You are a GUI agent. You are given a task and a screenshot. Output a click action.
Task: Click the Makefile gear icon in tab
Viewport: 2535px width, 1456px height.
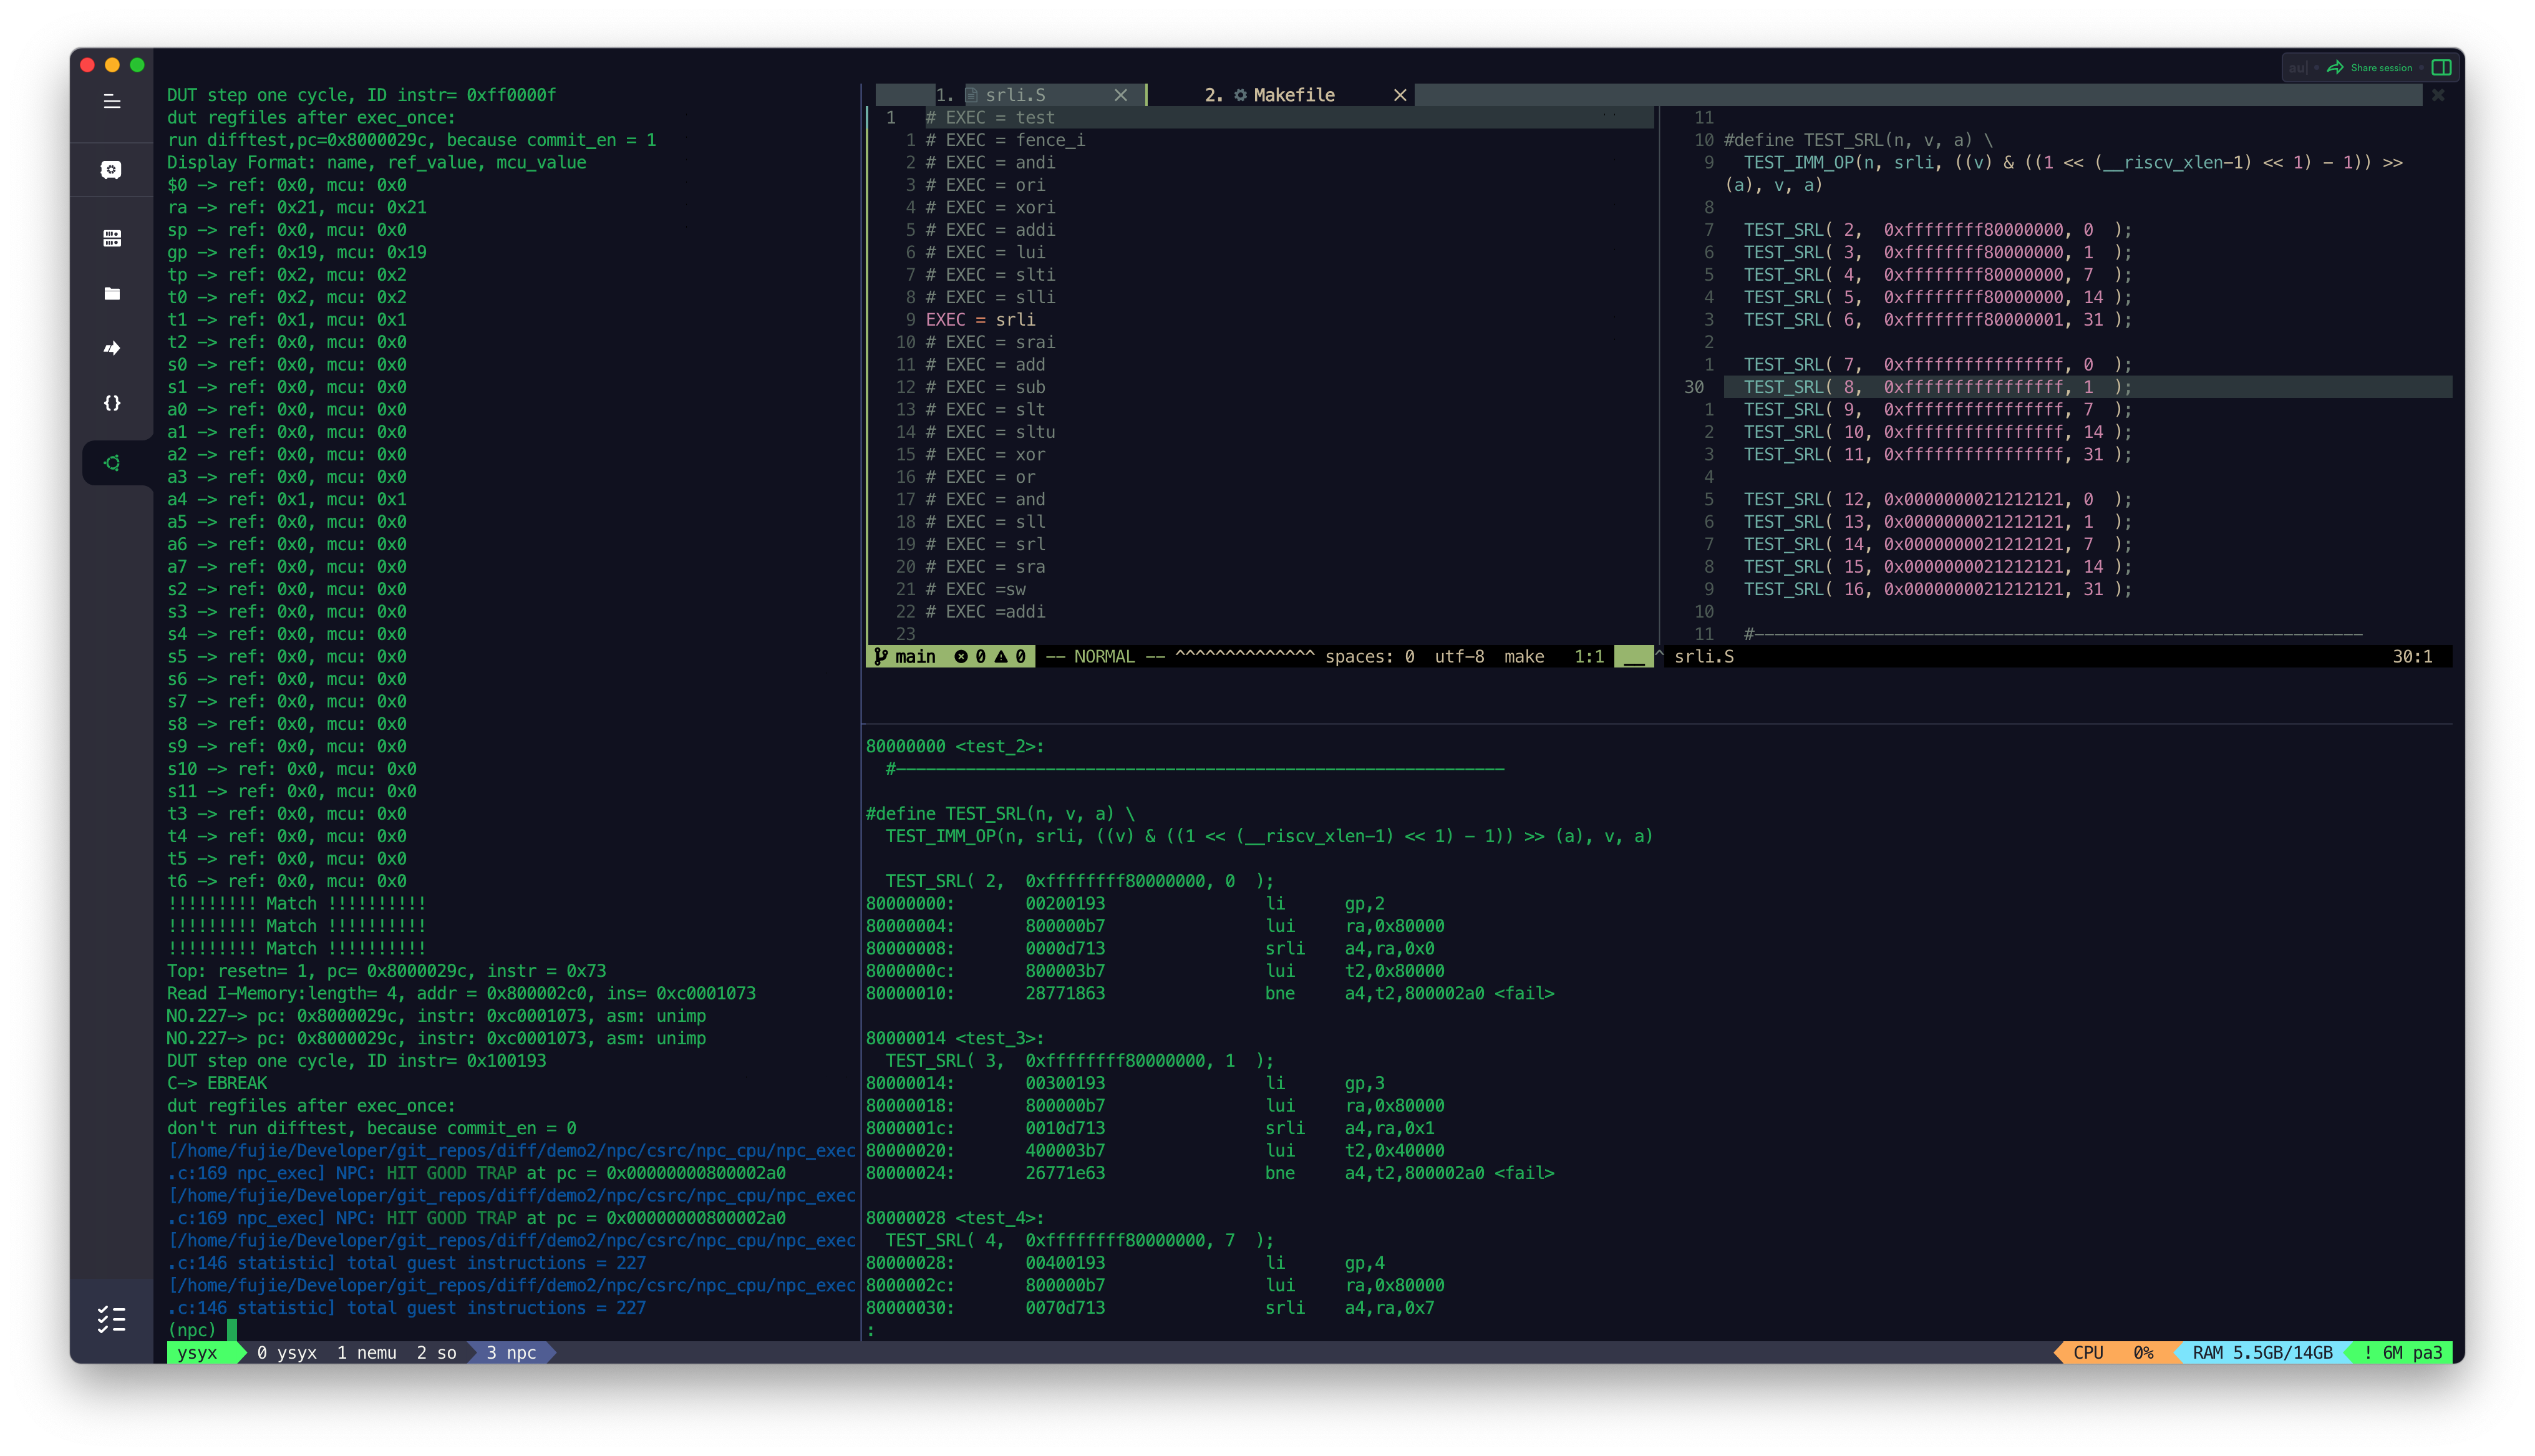[1241, 95]
